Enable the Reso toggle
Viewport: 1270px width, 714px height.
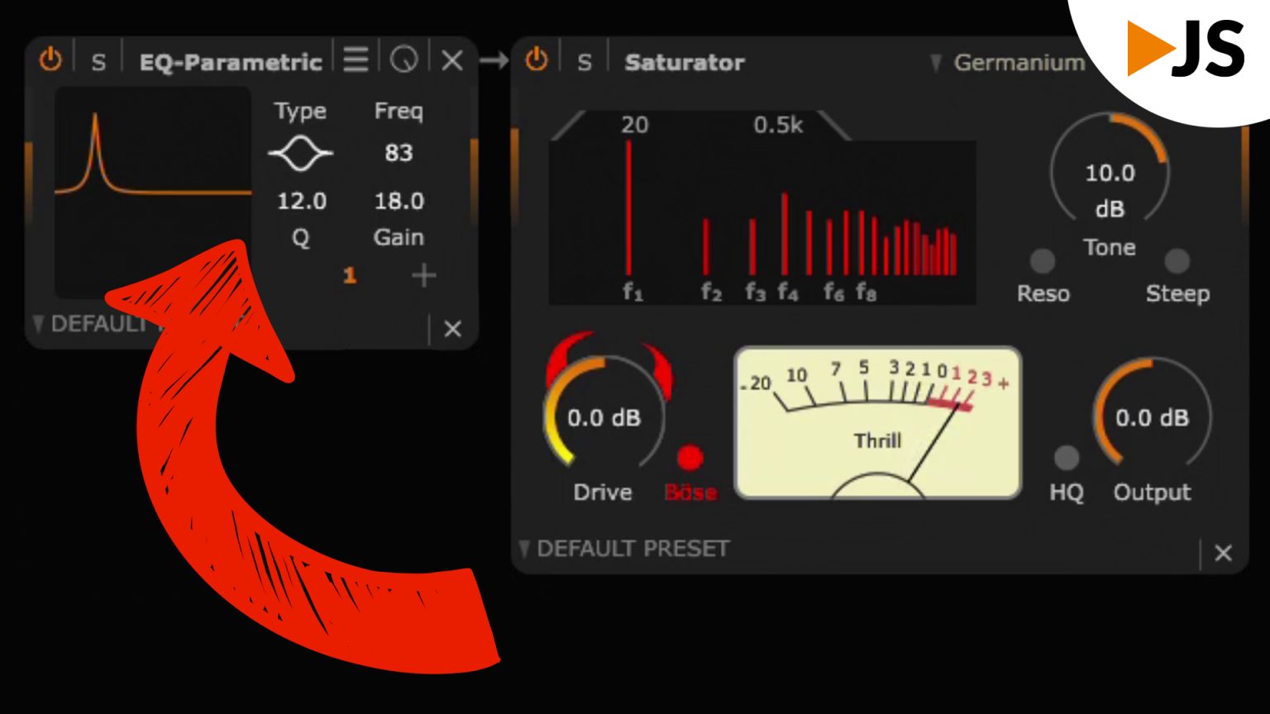[1043, 261]
